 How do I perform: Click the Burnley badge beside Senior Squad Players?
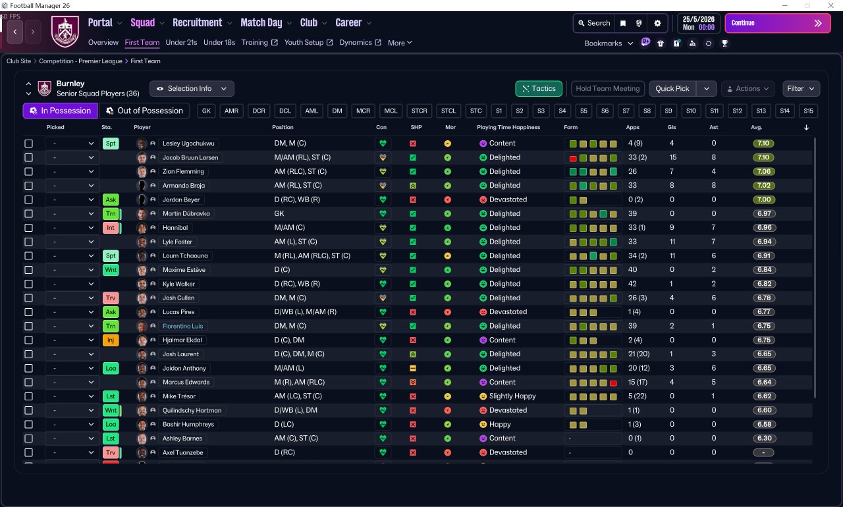44,89
